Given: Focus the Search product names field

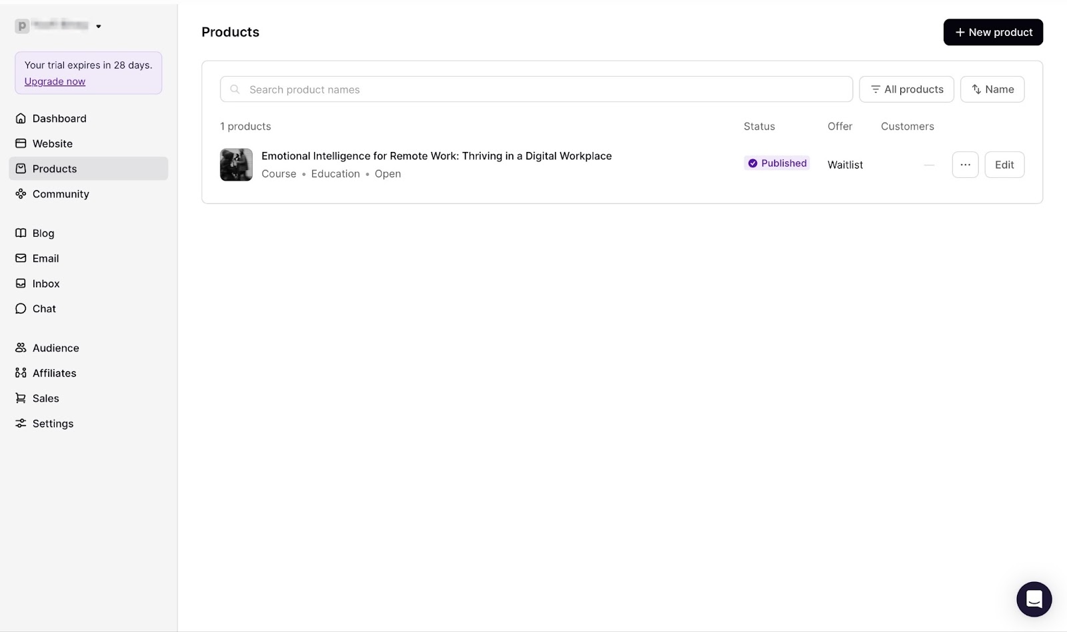Looking at the screenshot, I should (536, 89).
